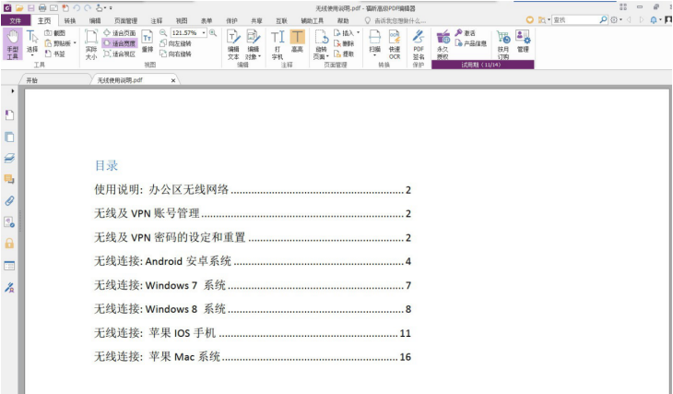673x394 pixels.
Task: Open the Comment (注释) ribbon tab
Action: 156,19
